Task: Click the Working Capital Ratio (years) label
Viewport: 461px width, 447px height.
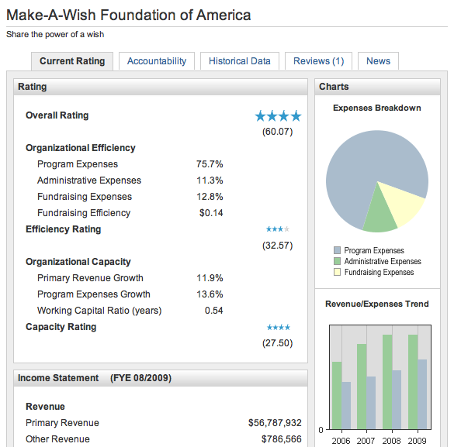Action: [x=99, y=311]
